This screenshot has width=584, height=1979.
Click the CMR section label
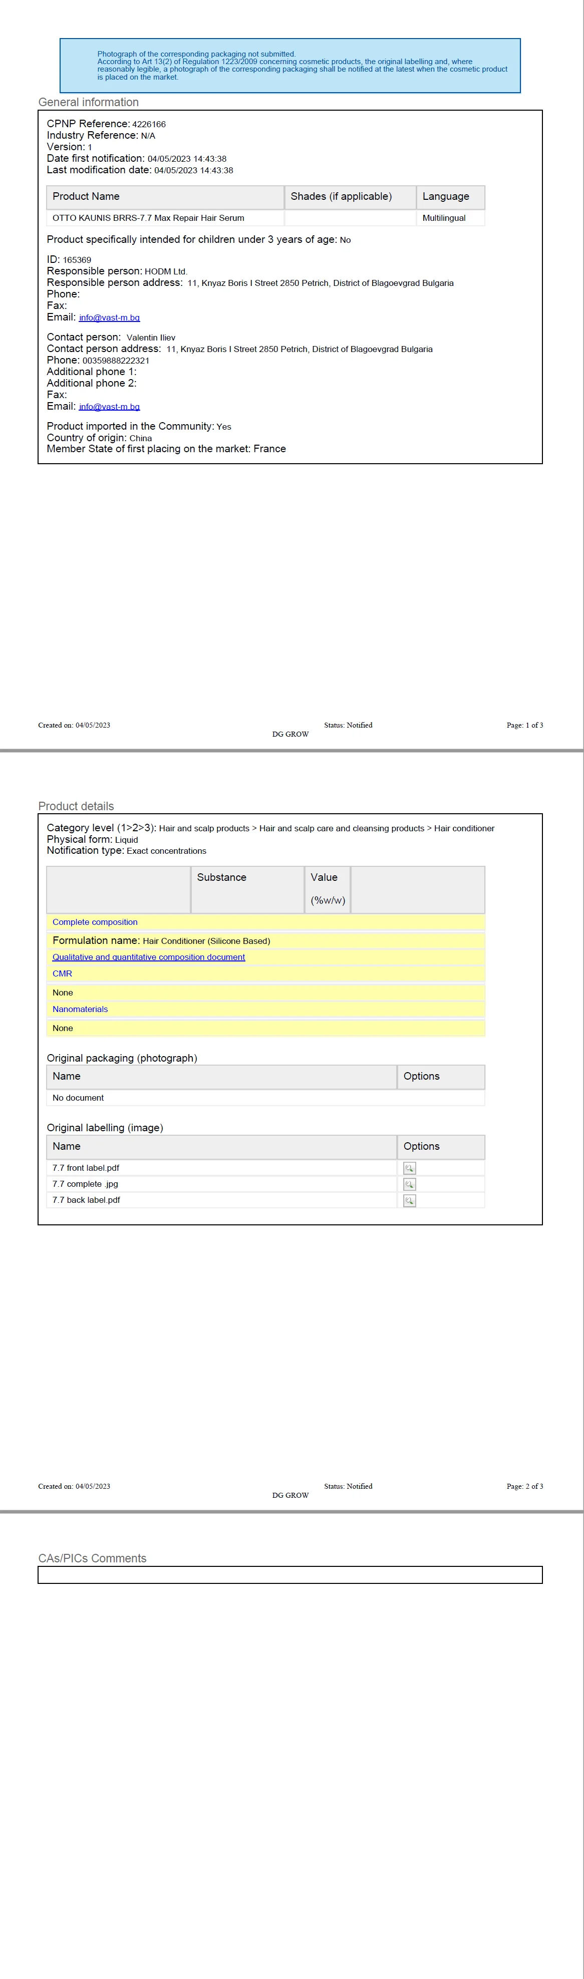coord(62,973)
